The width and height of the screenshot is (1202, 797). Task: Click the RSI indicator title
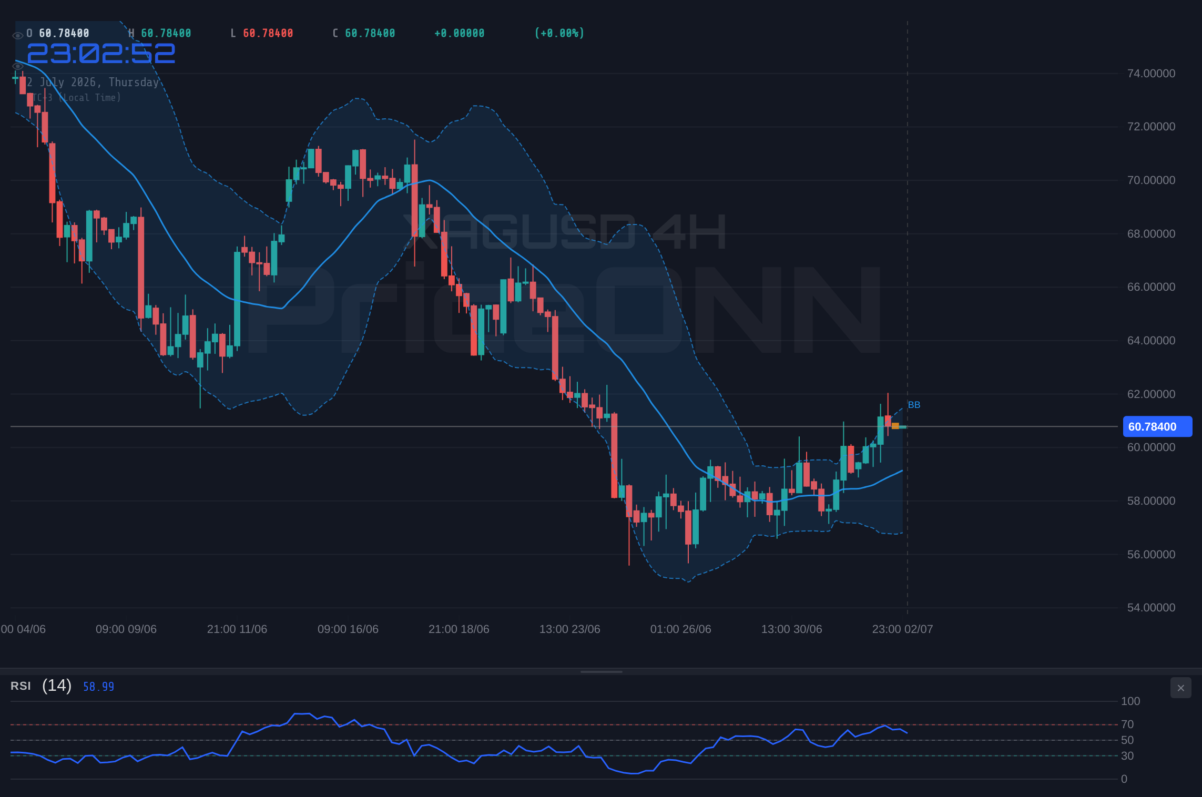pyautogui.click(x=21, y=686)
